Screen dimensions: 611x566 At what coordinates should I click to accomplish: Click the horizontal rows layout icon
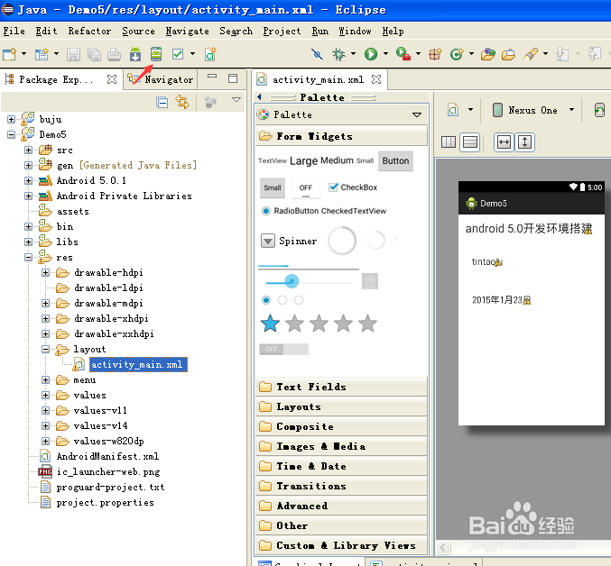[x=469, y=142]
